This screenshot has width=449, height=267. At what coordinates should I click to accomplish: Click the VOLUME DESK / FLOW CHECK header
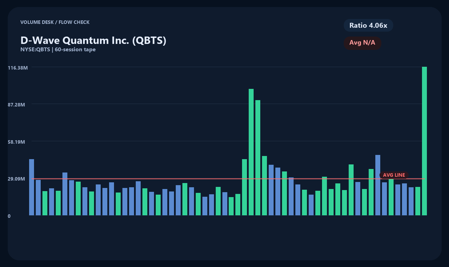(x=55, y=22)
